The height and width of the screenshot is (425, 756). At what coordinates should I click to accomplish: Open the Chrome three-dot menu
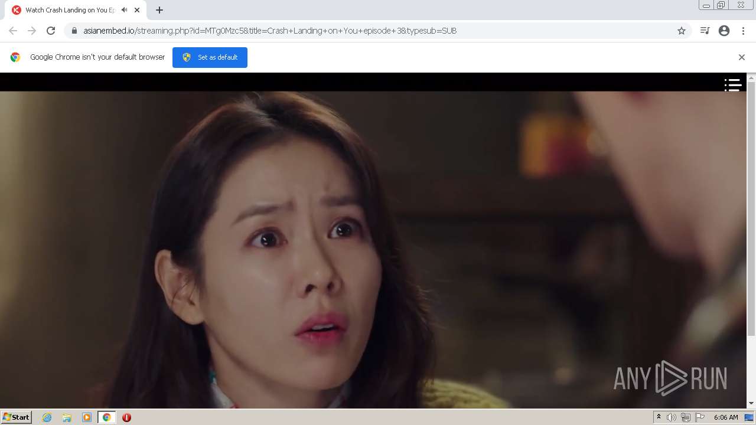744,31
